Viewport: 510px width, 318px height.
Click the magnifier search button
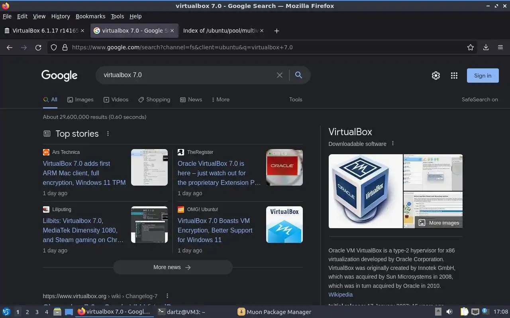(x=298, y=75)
